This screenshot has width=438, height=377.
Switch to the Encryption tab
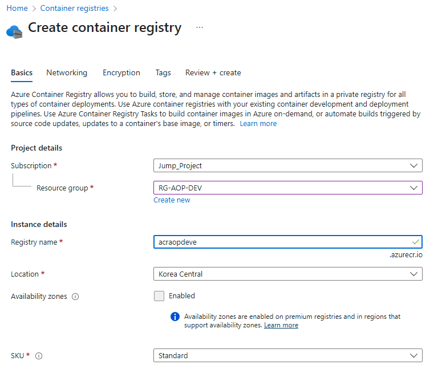pyautogui.click(x=121, y=72)
